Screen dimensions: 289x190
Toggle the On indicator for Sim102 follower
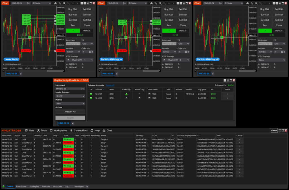coord(91,94)
